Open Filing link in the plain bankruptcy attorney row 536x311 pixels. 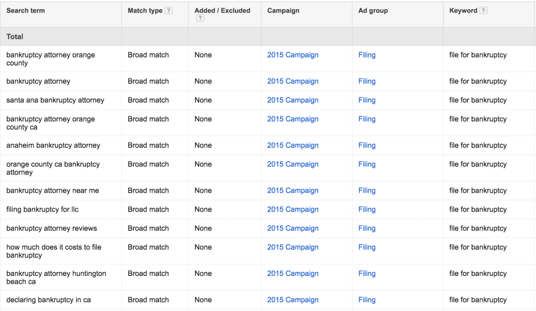pyautogui.click(x=367, y=81)
